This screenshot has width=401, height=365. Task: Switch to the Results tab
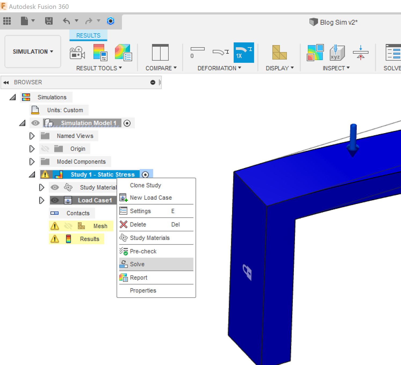coord(88,35)
